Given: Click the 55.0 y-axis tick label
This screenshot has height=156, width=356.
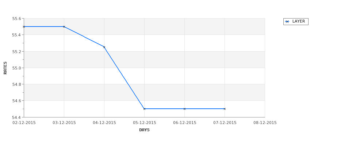Looking at the screenshot, I should [16, 68].
